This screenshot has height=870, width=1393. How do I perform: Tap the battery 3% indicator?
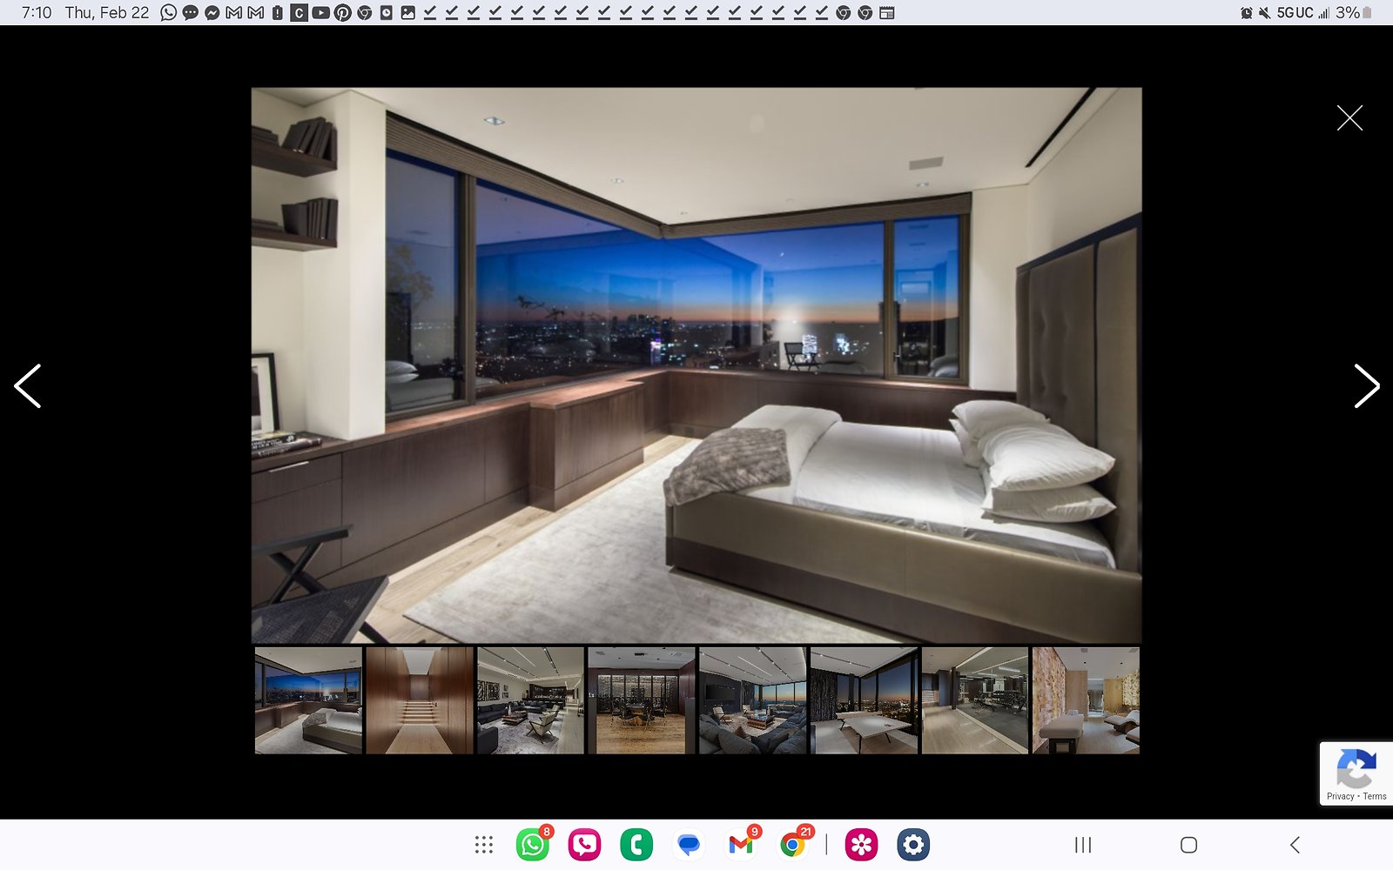(x=1355, y=13)
